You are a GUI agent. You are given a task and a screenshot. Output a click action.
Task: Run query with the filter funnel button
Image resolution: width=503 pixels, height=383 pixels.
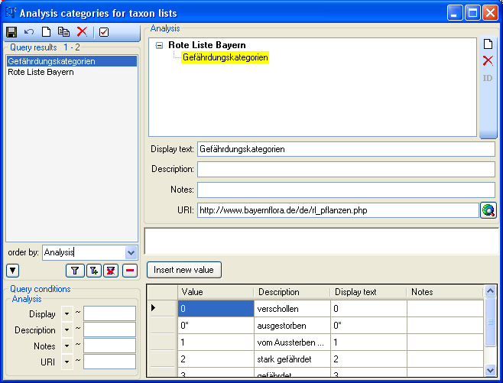[x=75, y=270]
